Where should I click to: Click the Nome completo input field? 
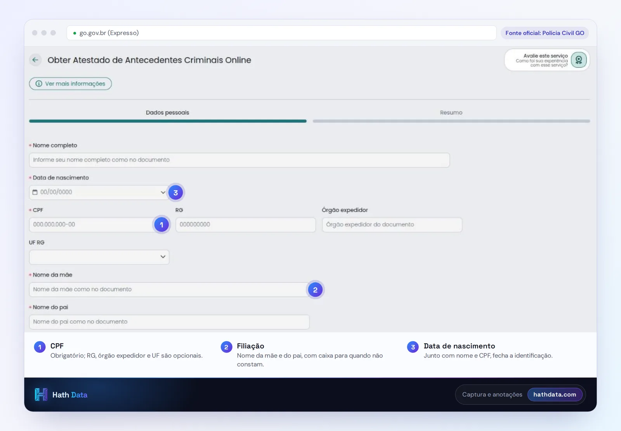[239, 160]
